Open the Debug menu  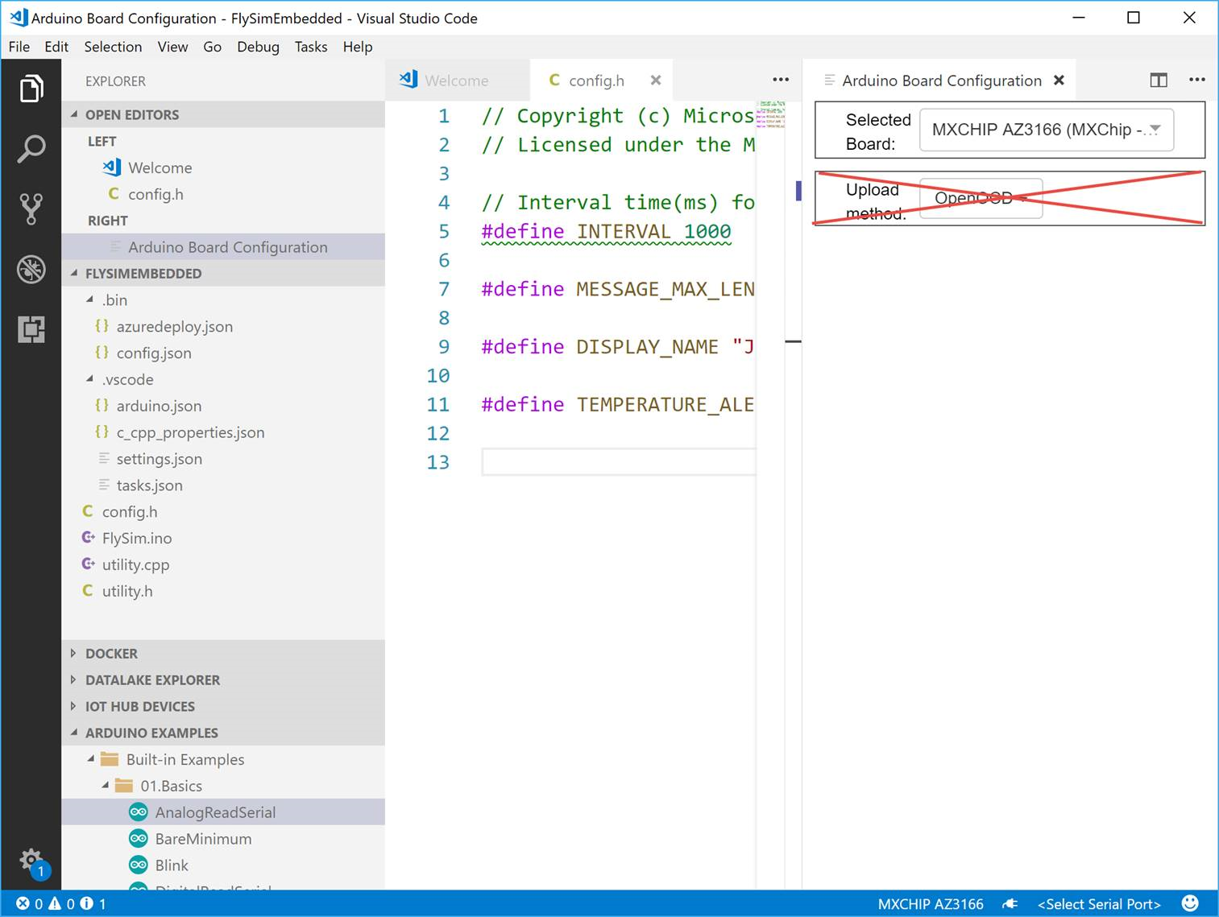point(258,47)
